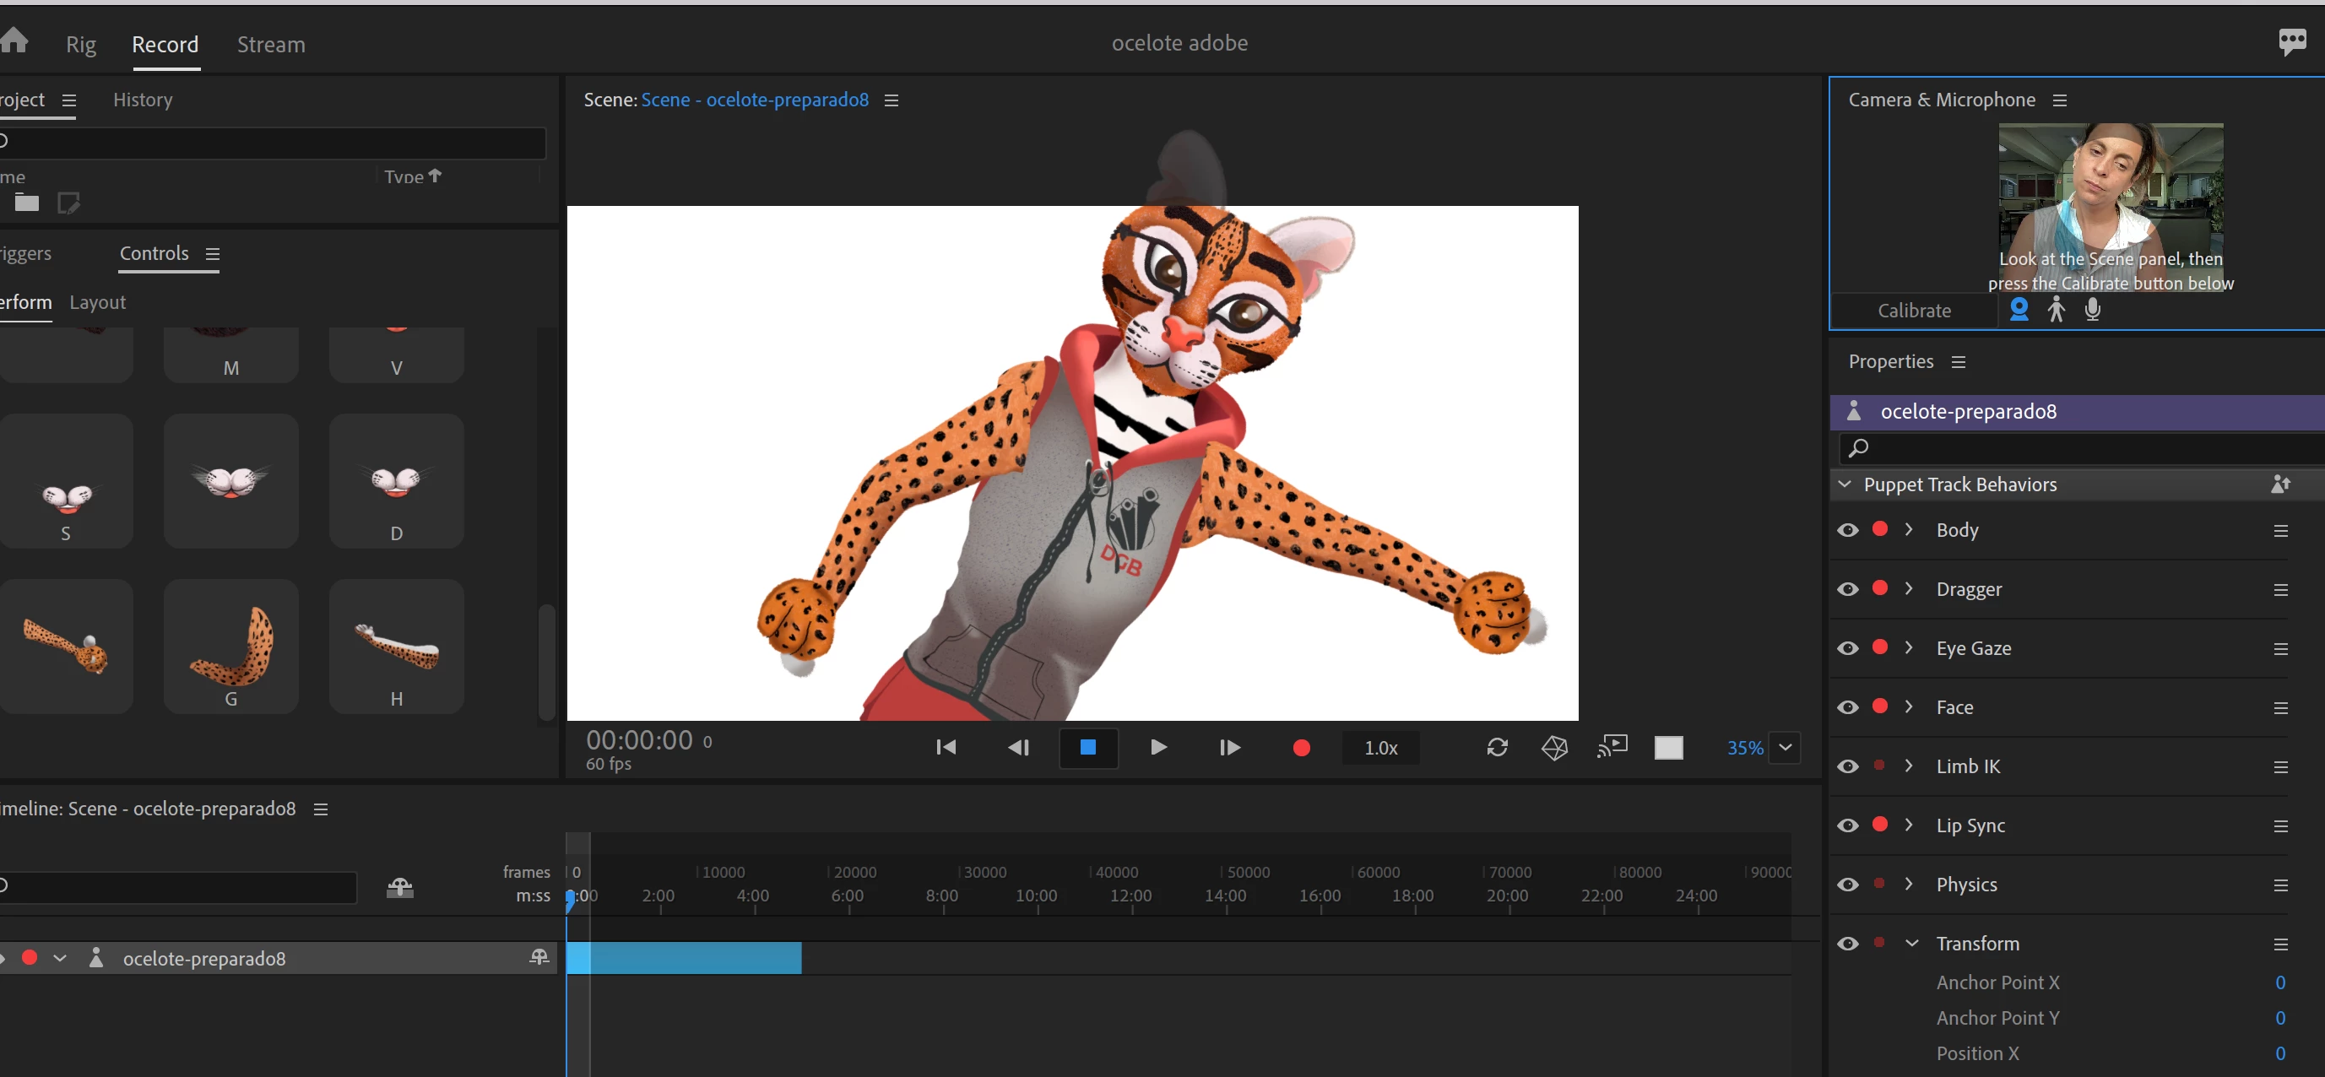Click the G tail trigger thumbnail

tap(231, 646)
